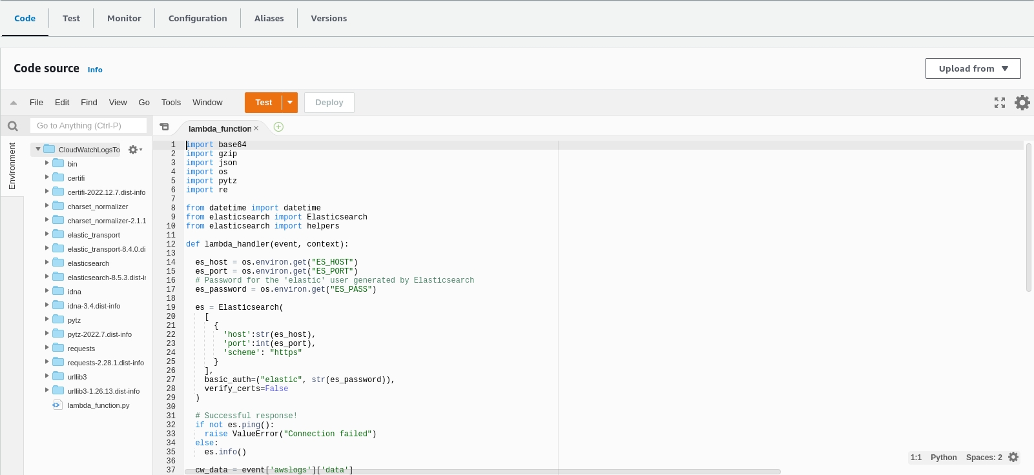Open the editor settings gear icon
The image size is (1034, 475).
1022,103
